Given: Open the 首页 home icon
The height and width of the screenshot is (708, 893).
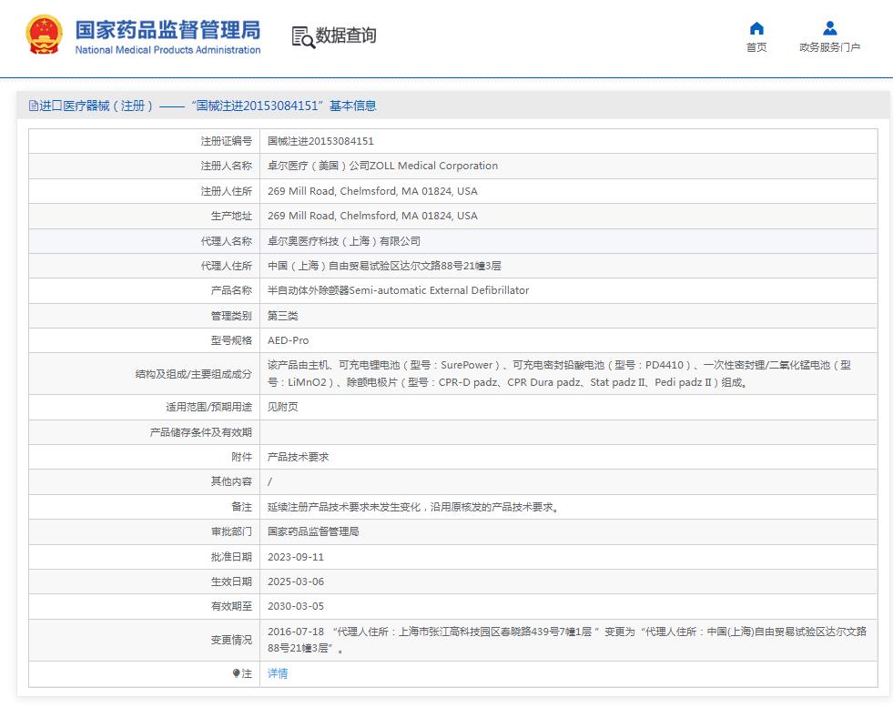Looking at the screenshot, I should [x=756, y=28].
